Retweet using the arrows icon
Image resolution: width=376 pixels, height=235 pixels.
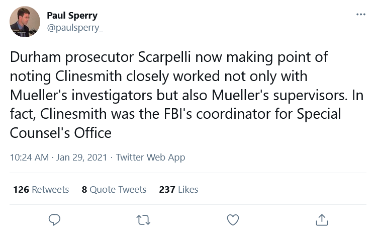coord(143,219)
